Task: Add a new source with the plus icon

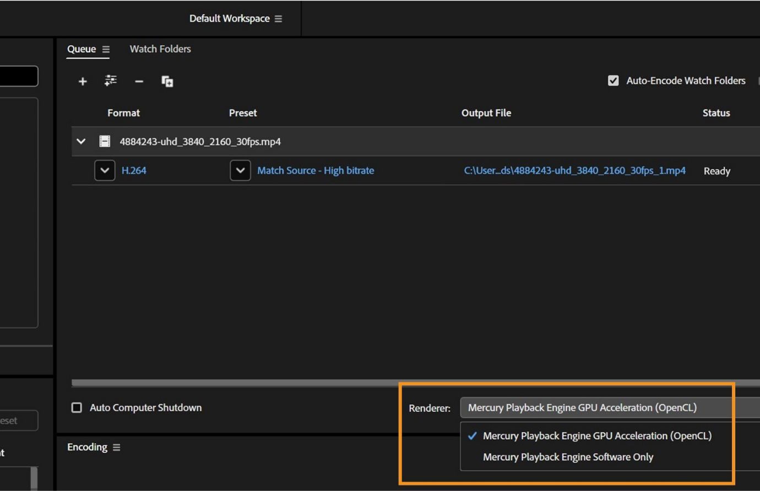Action: (x=83, y=81)
